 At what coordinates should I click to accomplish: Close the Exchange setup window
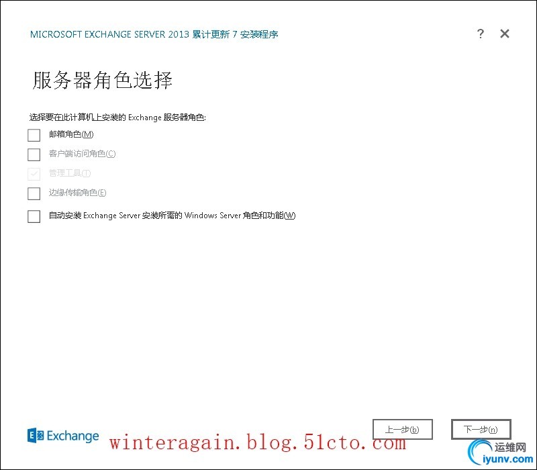click(x=505, y=34)
